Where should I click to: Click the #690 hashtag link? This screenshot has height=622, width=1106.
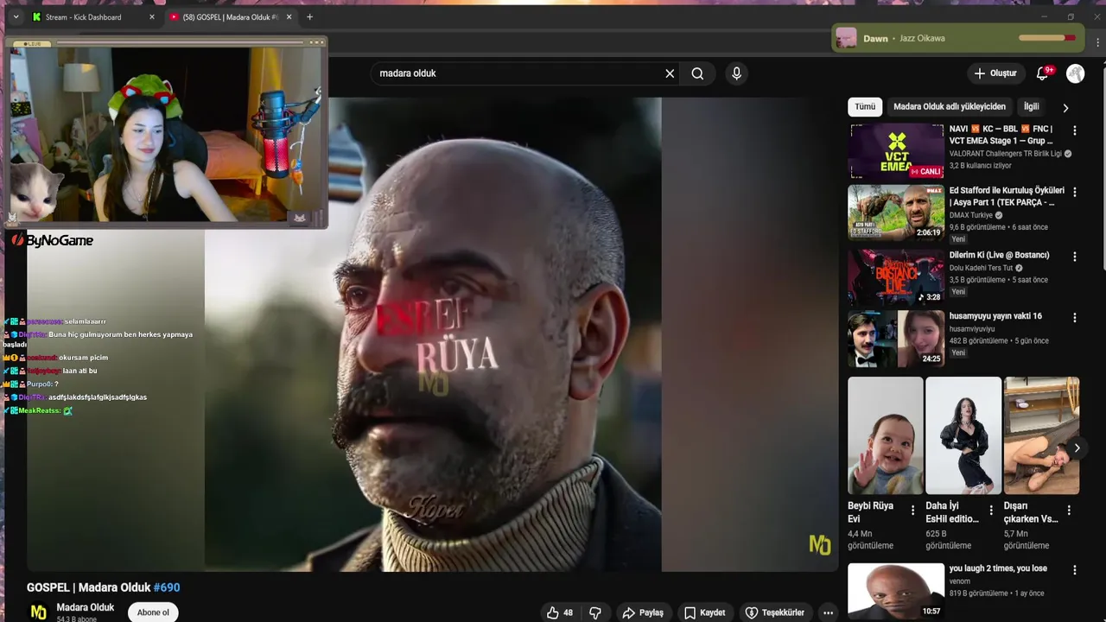167,587
